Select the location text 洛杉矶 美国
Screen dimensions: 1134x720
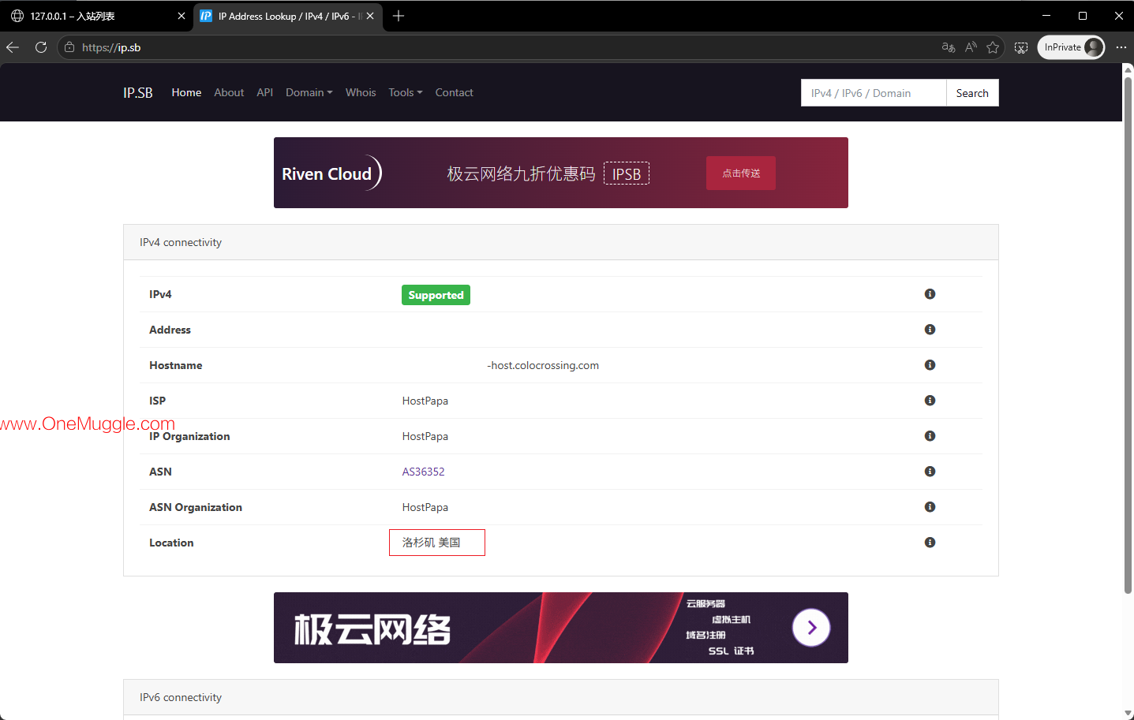tap(432, 543)
